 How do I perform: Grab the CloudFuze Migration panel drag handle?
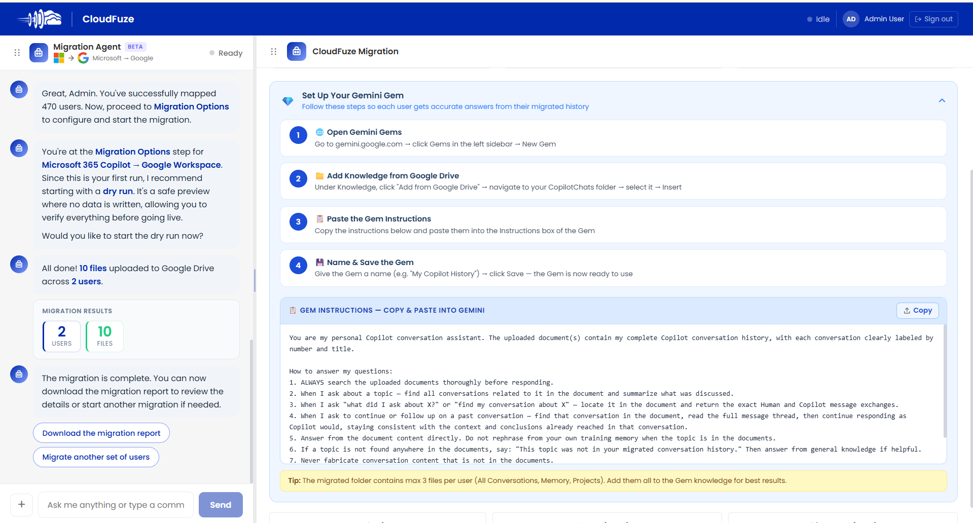(x=274, y=51)
